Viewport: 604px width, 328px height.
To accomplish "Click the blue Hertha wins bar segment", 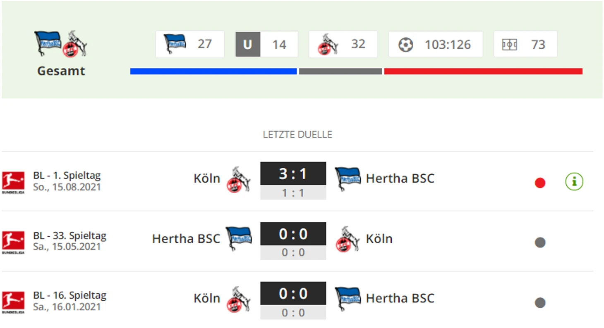I will (213, 71).
